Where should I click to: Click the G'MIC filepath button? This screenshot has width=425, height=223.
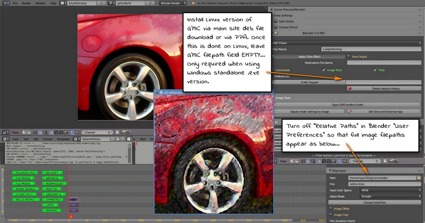point(309,82)
